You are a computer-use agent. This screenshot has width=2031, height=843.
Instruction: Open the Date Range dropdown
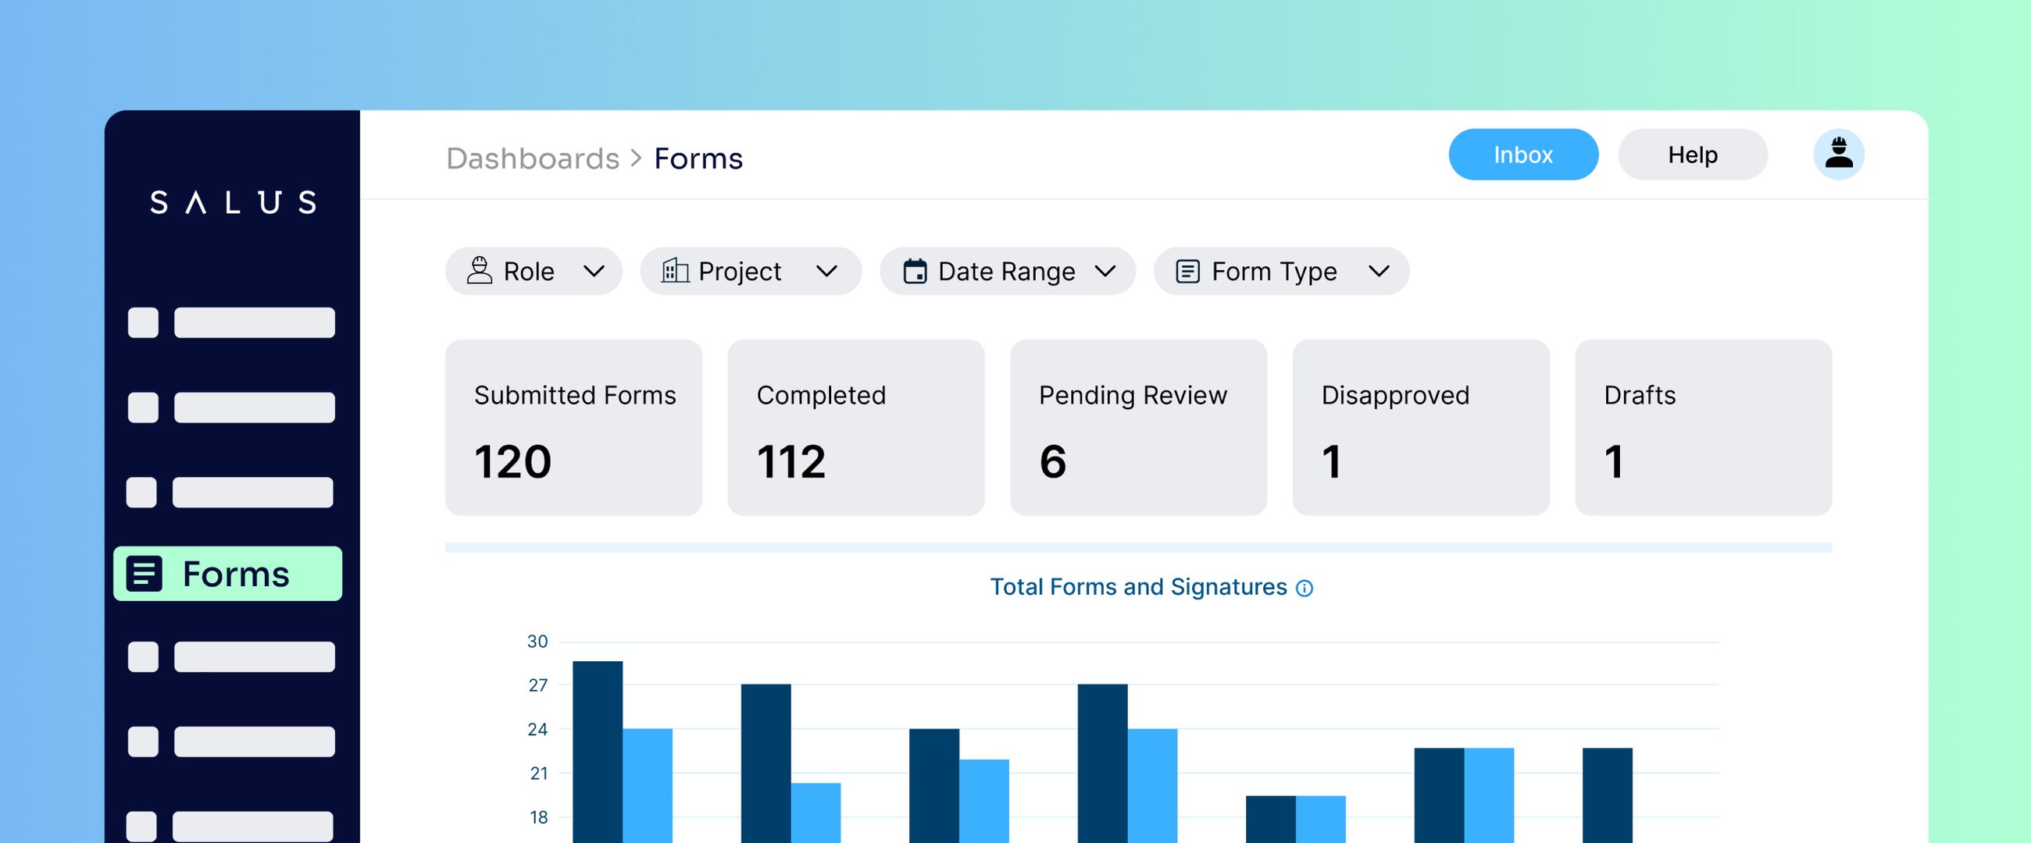(1108, 271)
